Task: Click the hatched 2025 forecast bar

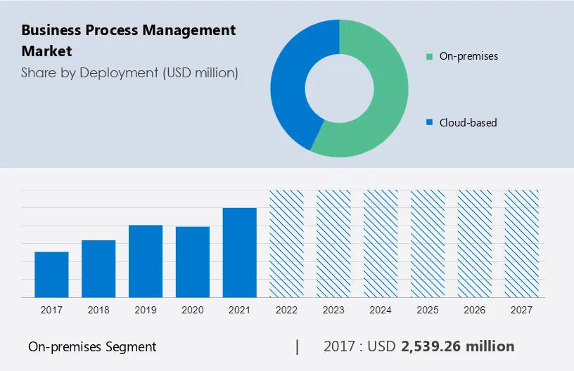Action: [x=428, y=244]
